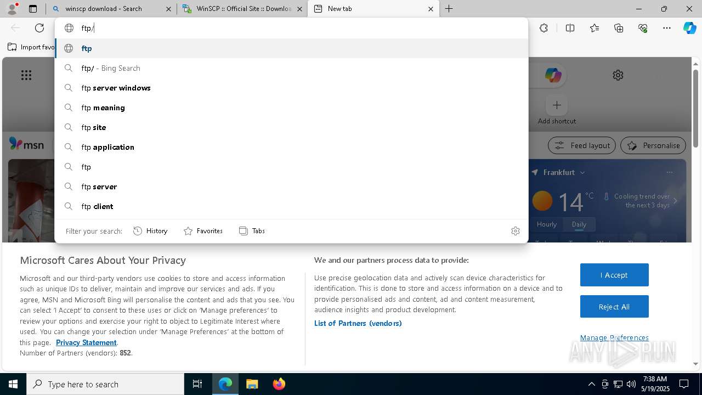Close the winscp download - Search tab

pos(168,9)
